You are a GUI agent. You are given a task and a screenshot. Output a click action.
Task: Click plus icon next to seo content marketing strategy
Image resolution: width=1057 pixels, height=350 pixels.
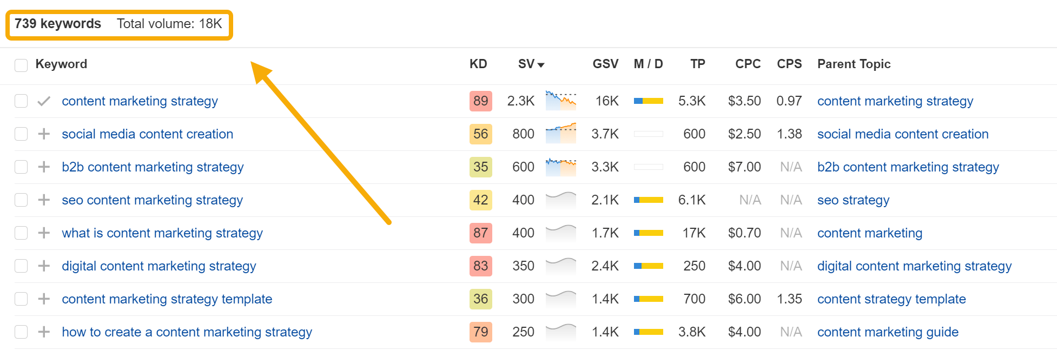[x=44, y=200]
